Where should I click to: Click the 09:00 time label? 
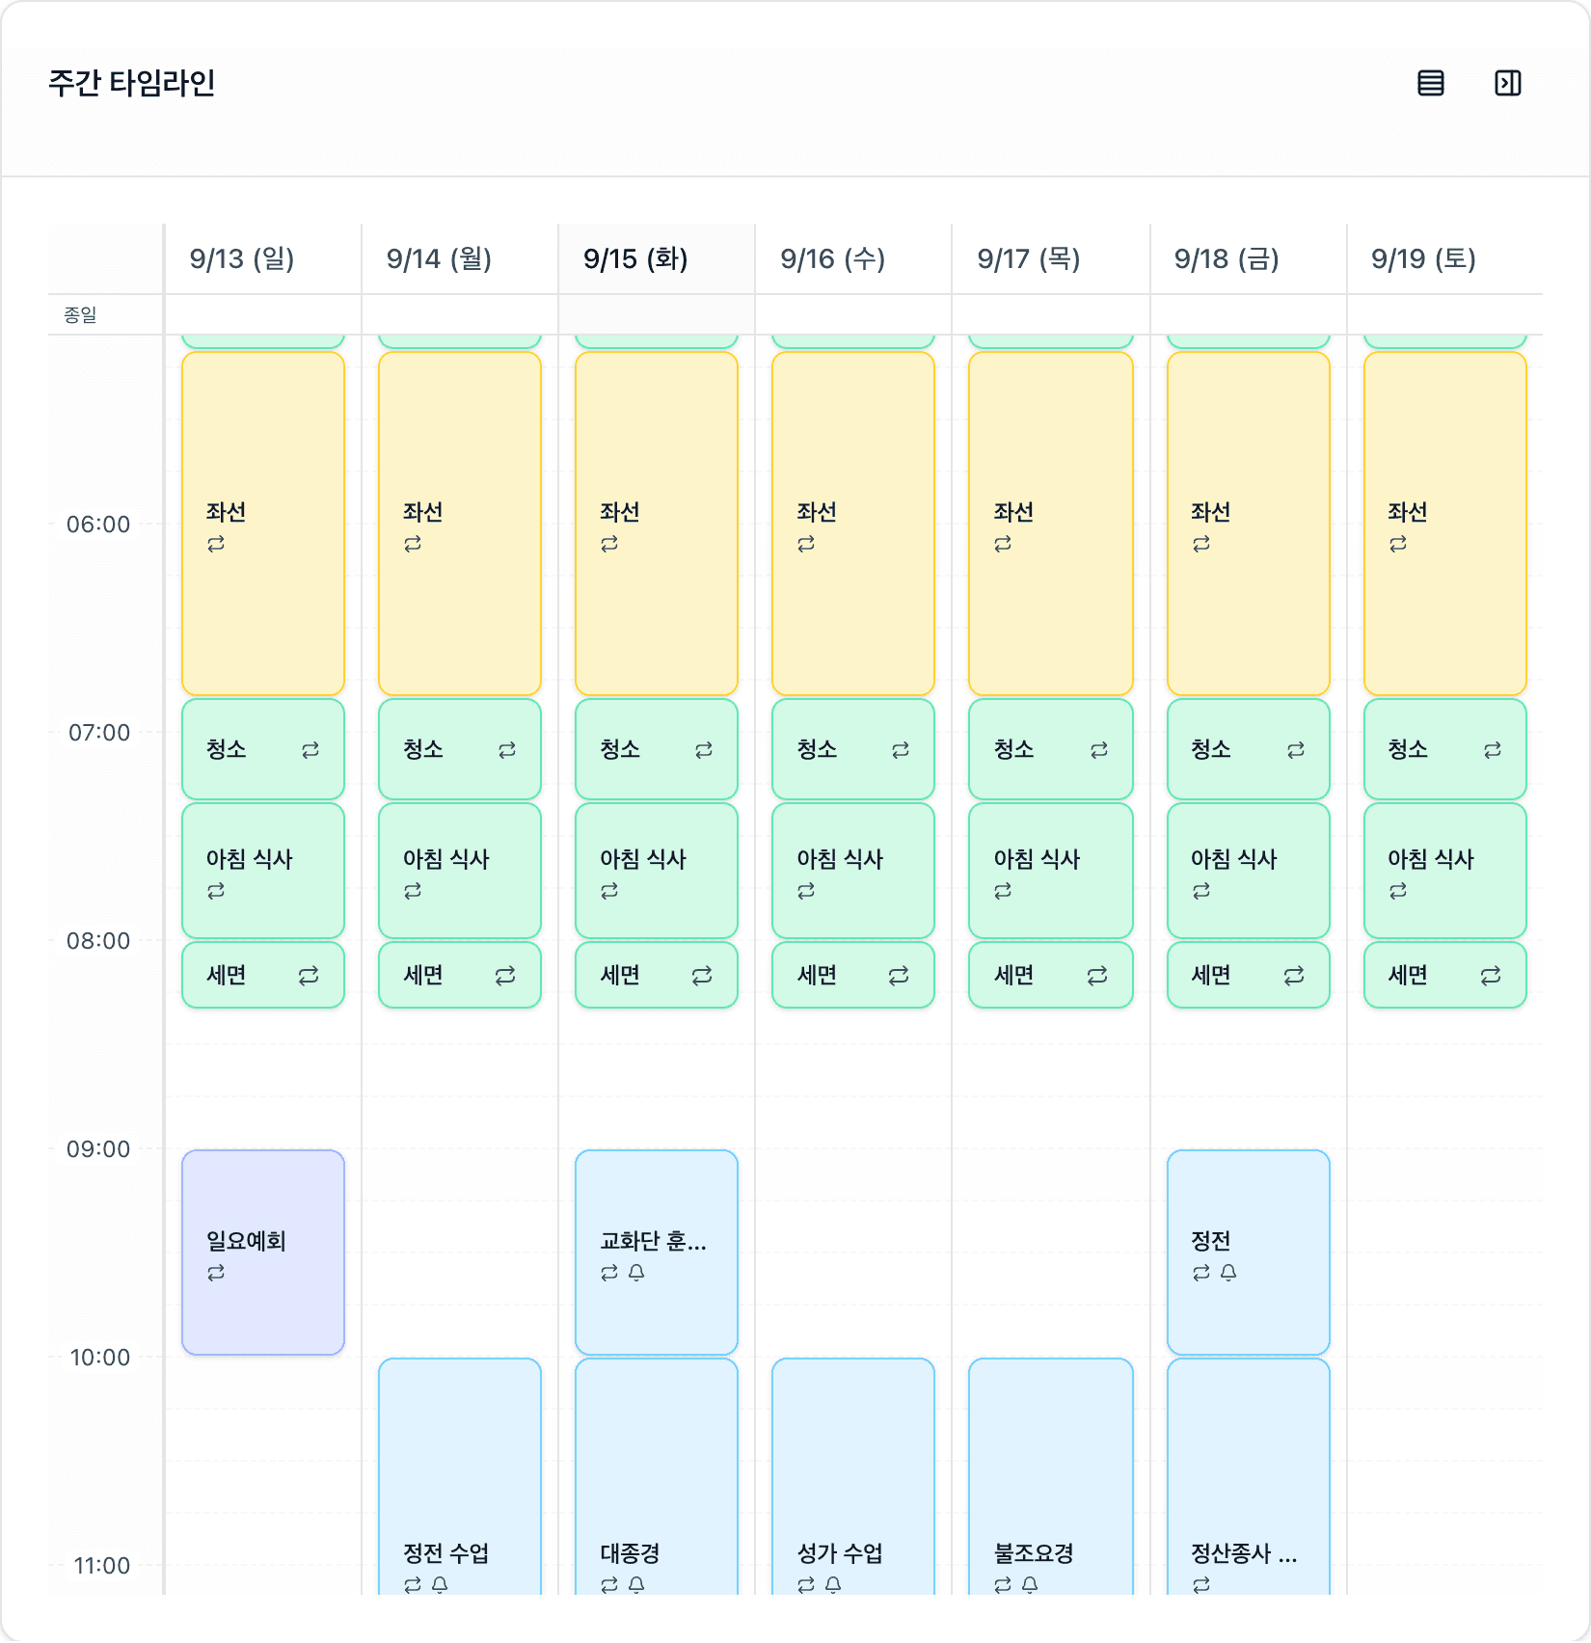98,1149
